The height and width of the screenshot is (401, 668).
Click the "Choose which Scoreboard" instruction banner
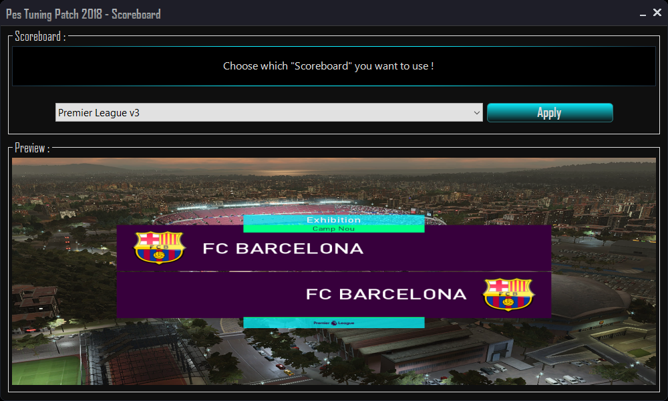334,66
